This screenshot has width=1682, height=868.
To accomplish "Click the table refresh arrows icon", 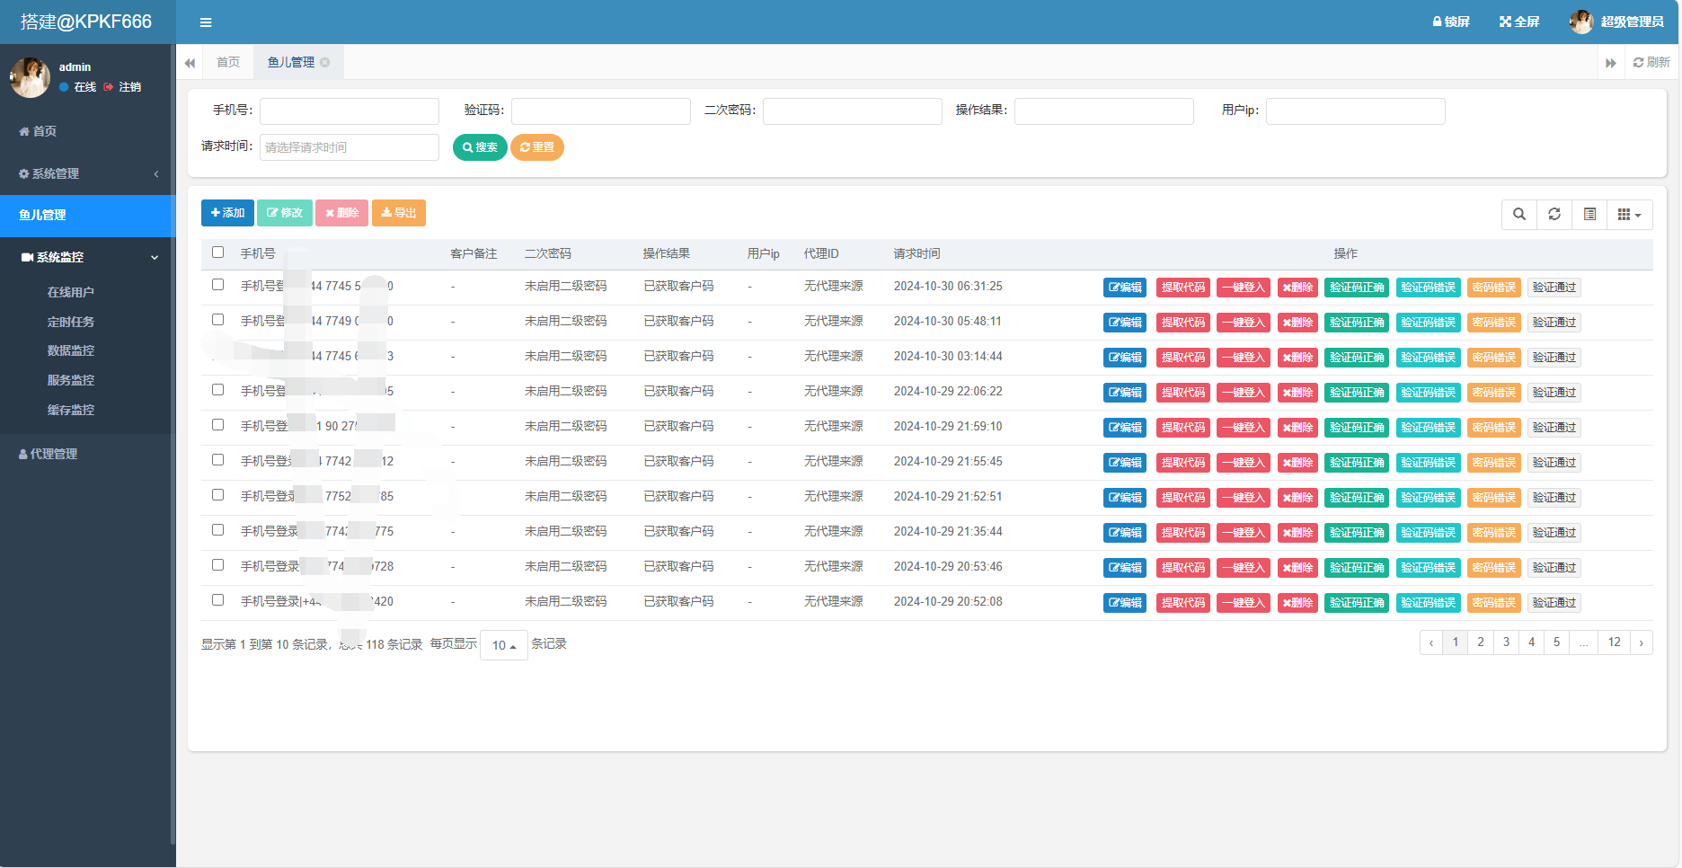I will tap(1554, 214).
